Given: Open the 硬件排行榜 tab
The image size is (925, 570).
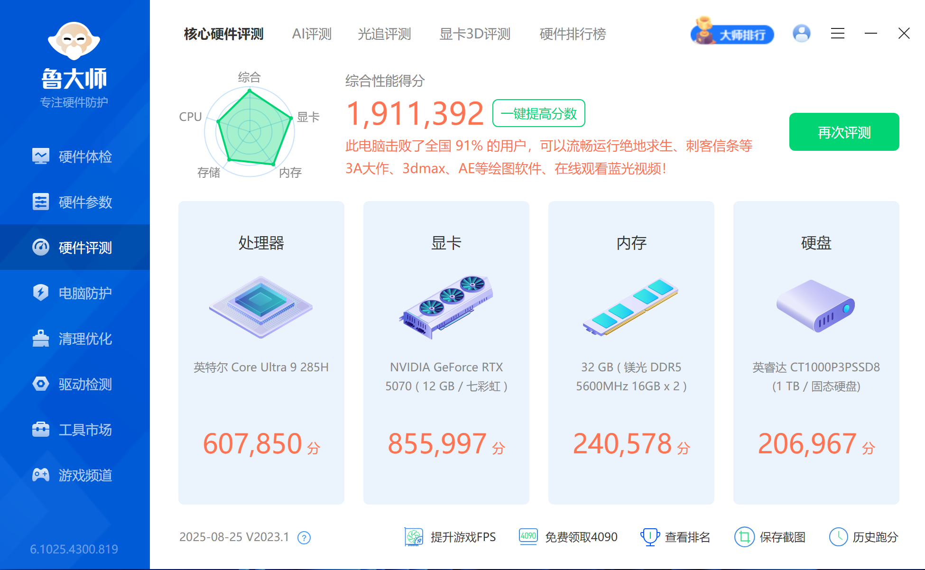Looking at the screenshot, I should pyautogui.click(x=573, y=34).
